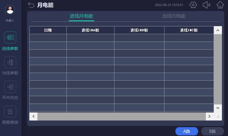This screenshot has width=228, height=136.
Task: Switch to 出线月电能 tab
Action: coord(174,16)
